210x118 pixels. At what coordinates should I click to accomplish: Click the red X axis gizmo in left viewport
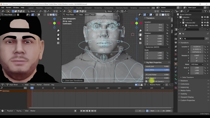59,23
